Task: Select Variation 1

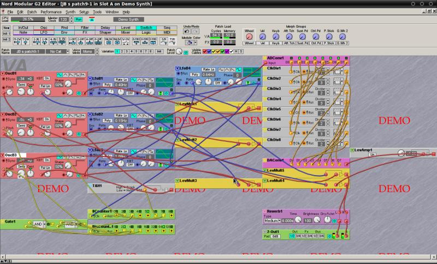Action: tap(117, 51)
